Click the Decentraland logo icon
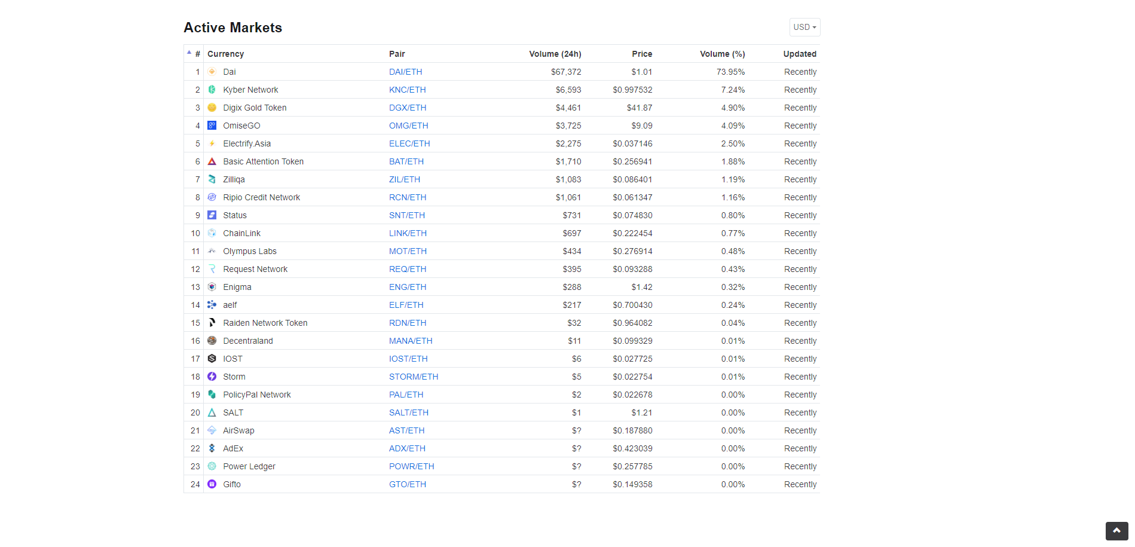The height and width of the screenshot is (547, 1135). point(212,341)
